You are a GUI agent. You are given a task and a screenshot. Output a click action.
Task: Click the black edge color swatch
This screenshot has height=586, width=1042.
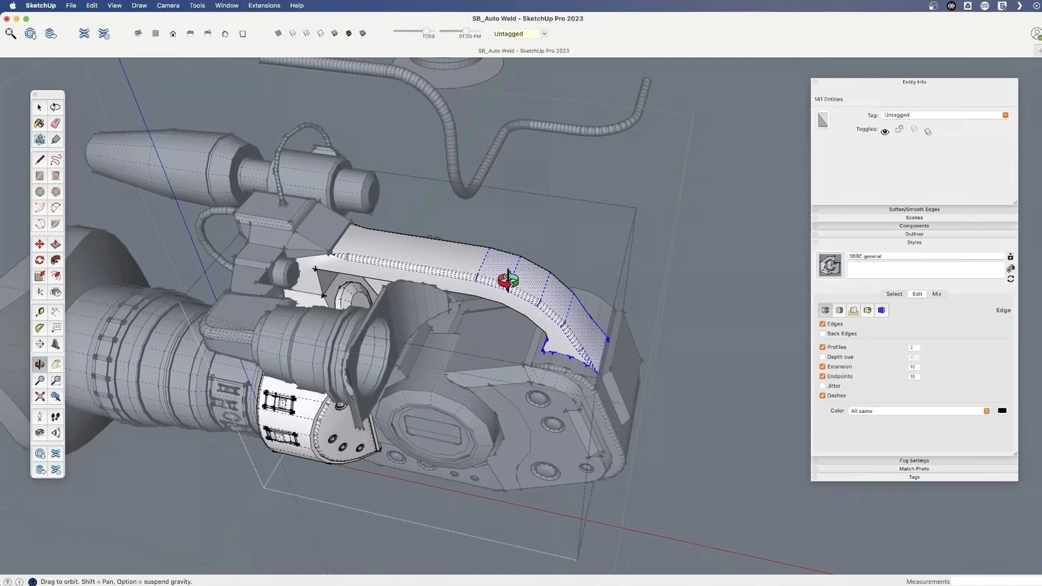pos(1002,411)
